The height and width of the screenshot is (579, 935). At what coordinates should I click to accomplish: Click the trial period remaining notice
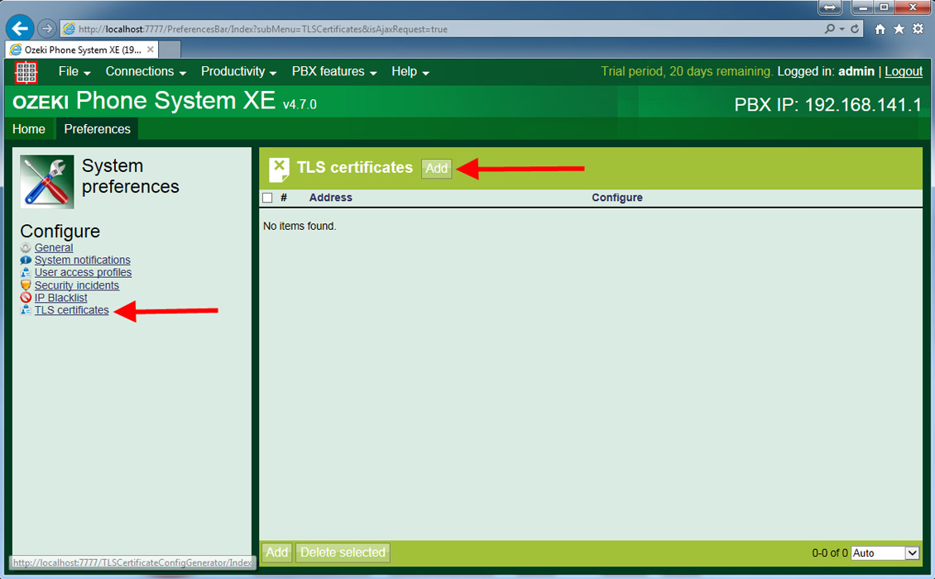[687, 72]
